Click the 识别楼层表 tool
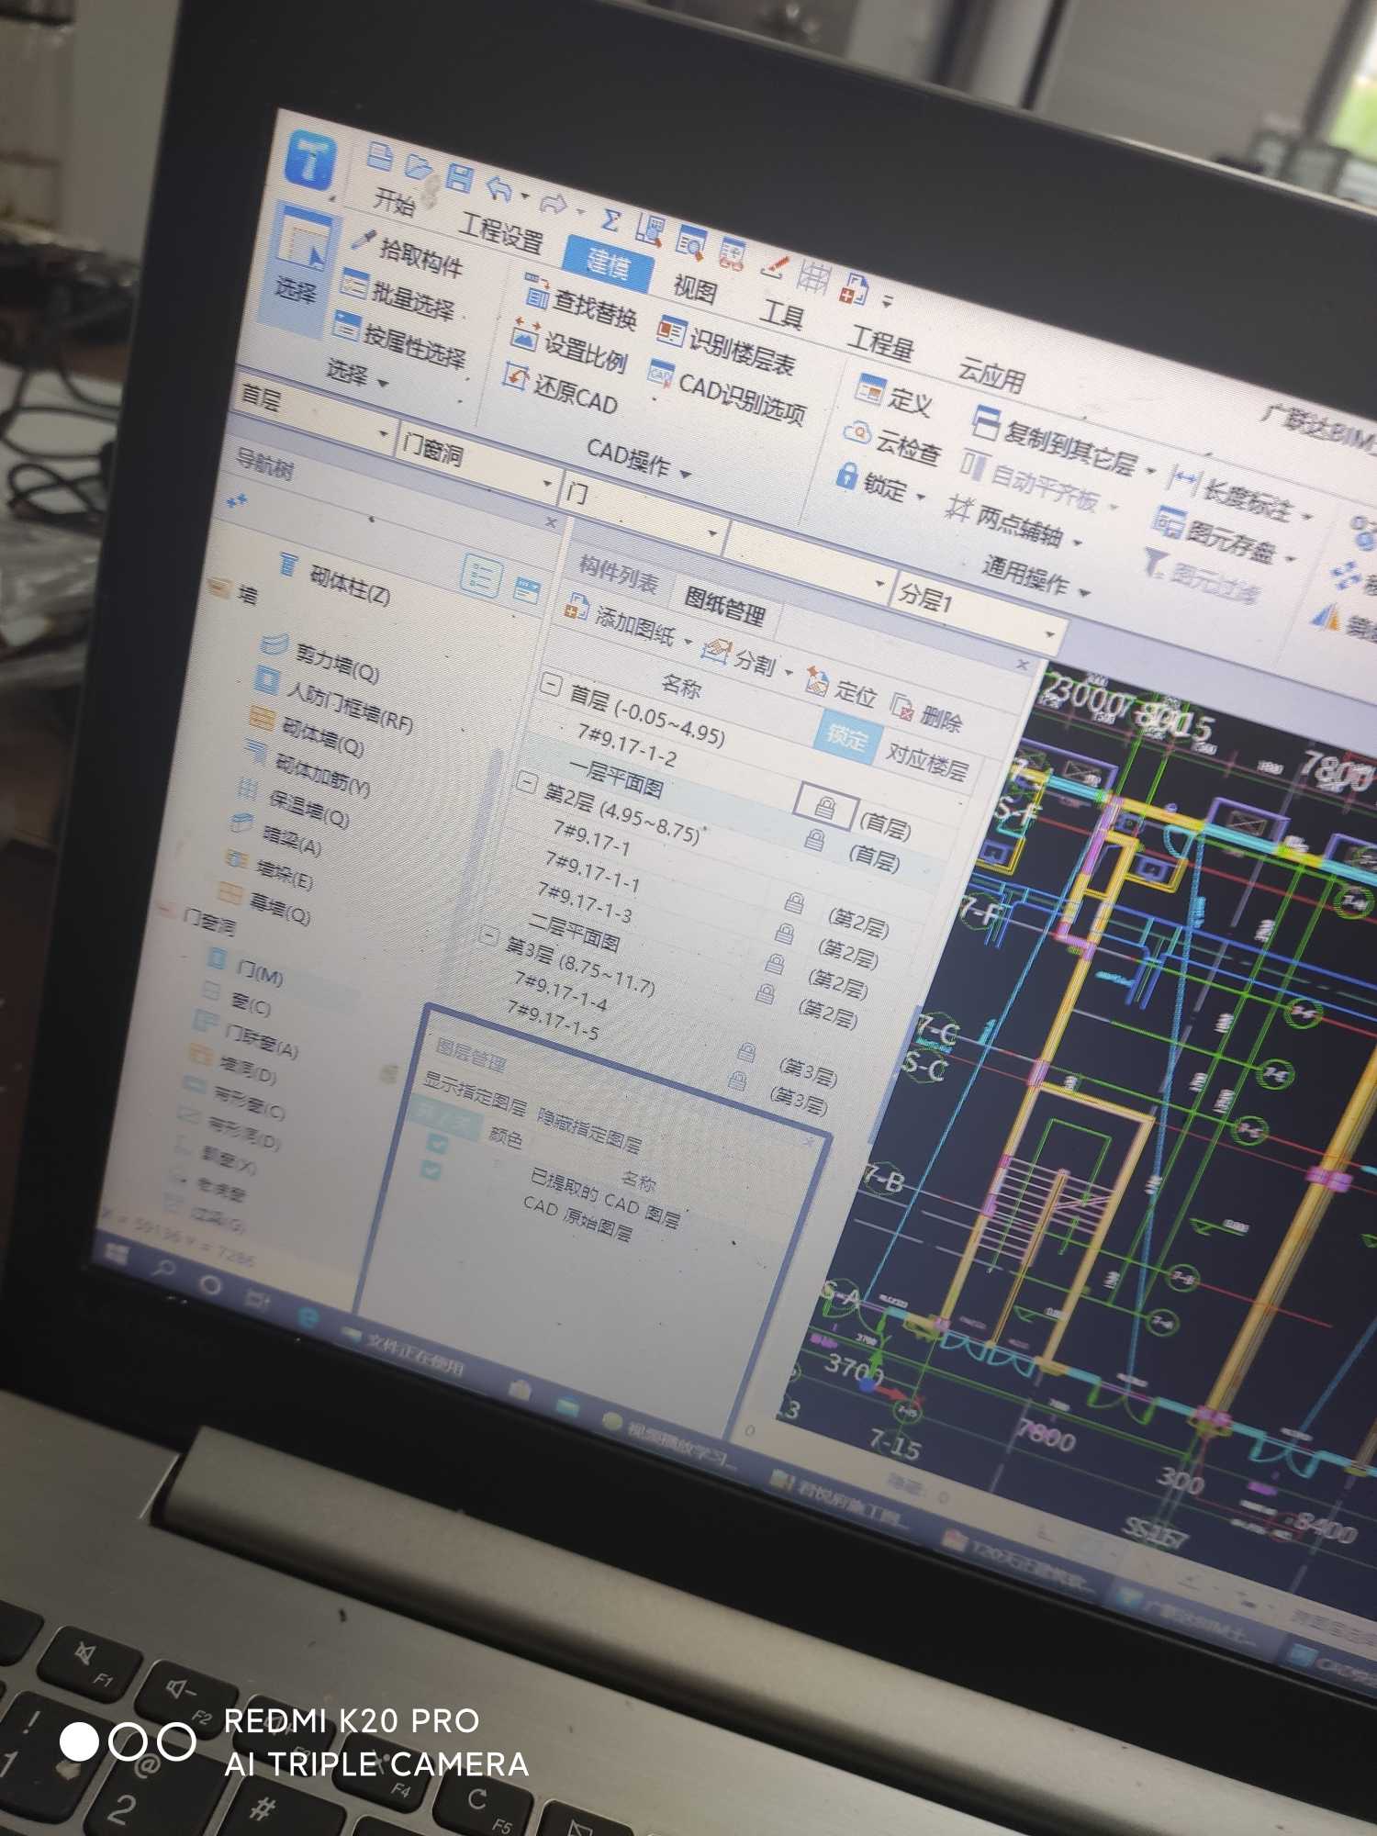 tap(726, 345)
